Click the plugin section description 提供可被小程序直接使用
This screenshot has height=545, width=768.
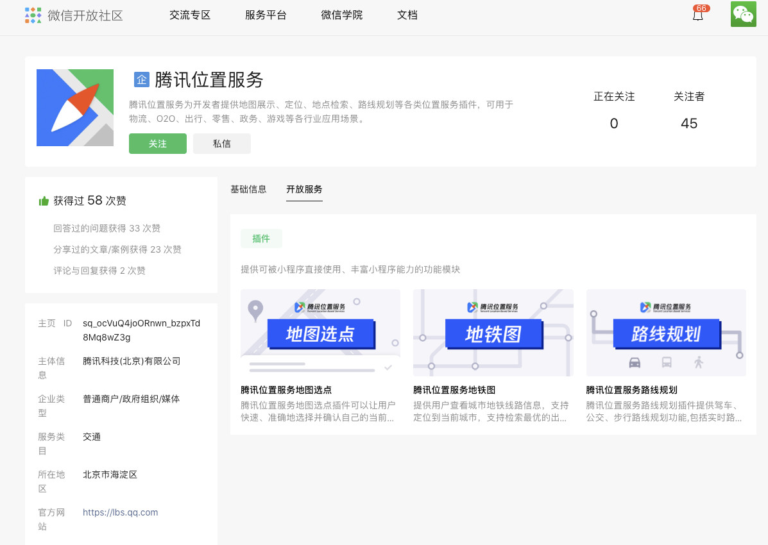(x=350, y=269)
